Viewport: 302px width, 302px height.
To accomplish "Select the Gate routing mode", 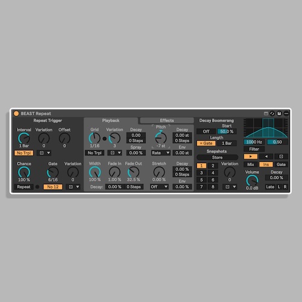I will tap(281, 164).
